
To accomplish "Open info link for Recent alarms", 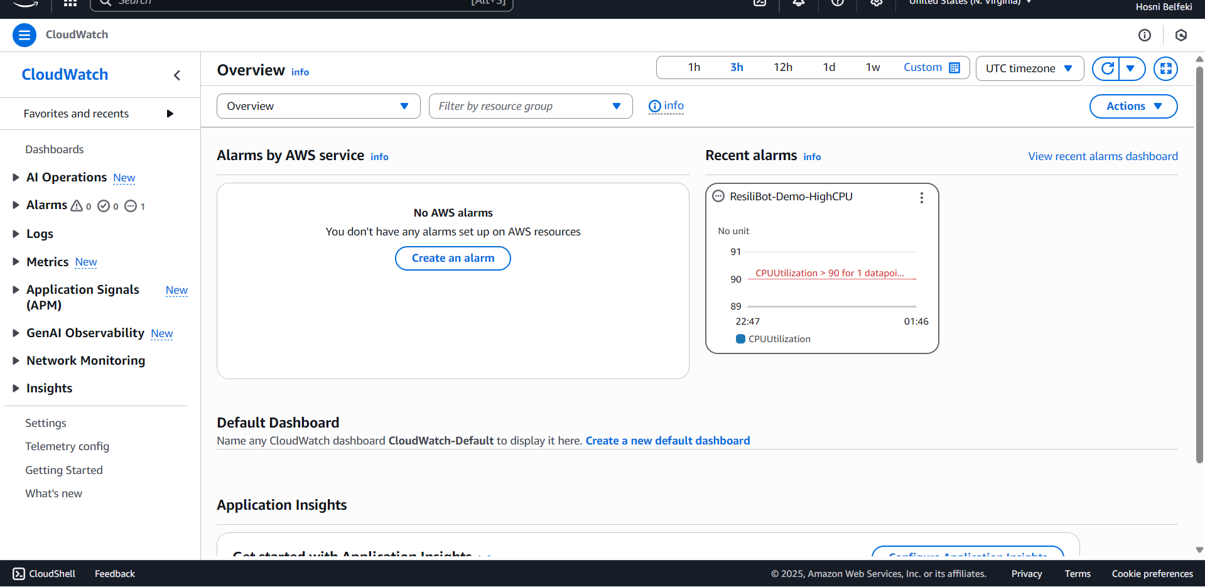I will pos(812,157).
